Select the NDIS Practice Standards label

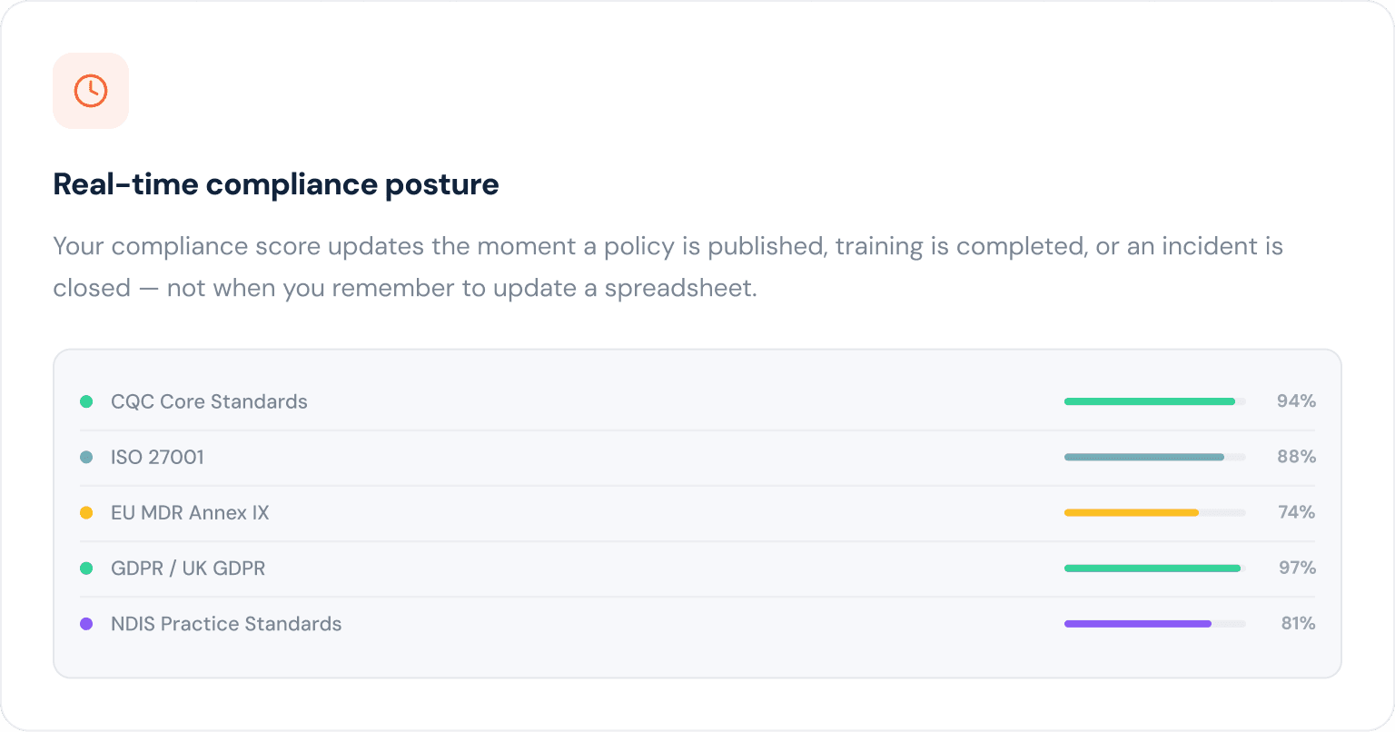click(226, 624)
